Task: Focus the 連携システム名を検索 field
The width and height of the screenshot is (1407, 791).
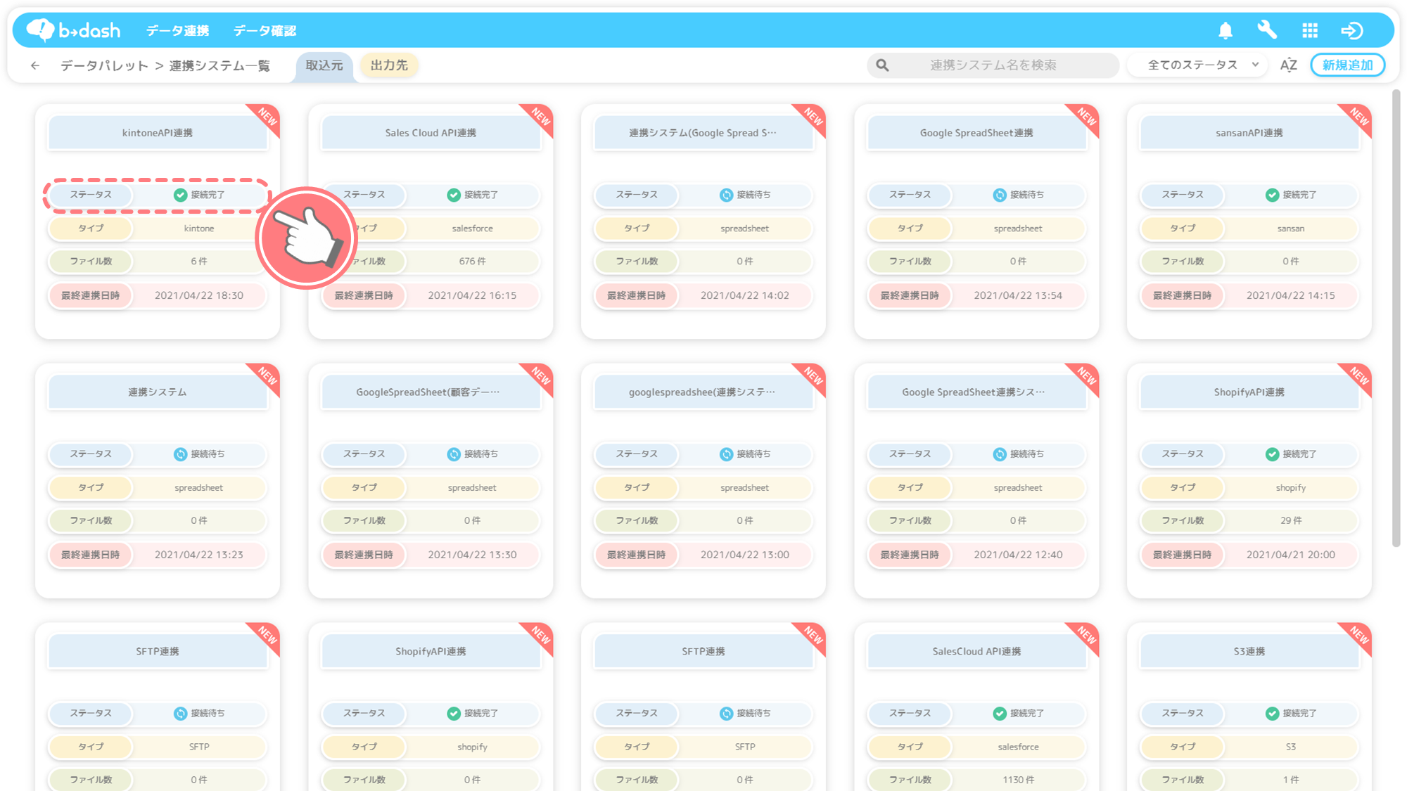Action: click(x=993, y=65)
